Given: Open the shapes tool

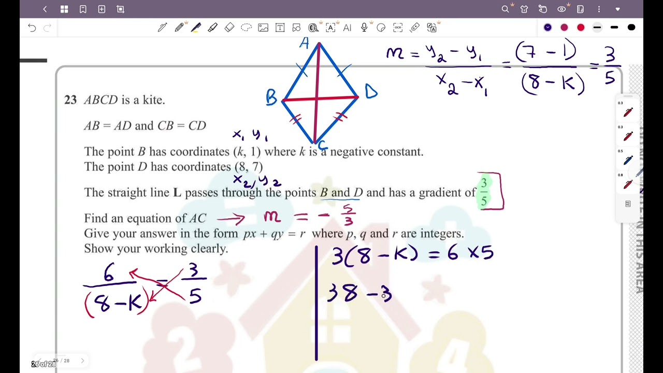Looking at the screenshot, I should pyautogui.click(x=296, y=27).
